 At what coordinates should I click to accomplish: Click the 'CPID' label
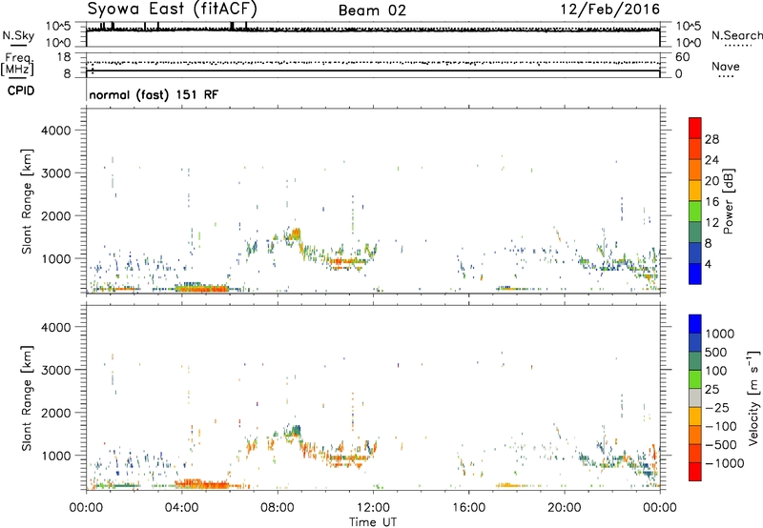tap(21, 91)
